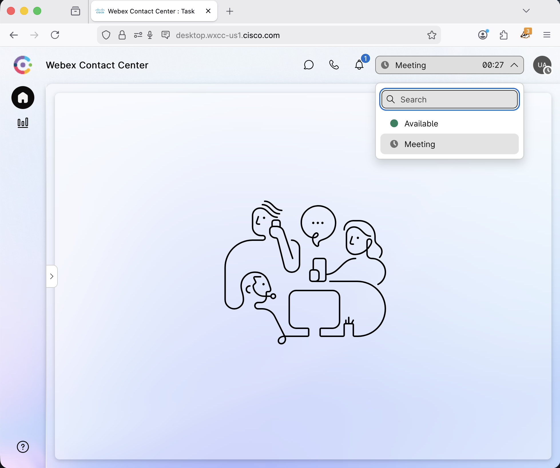Image resolution: width=560 pixels, height=468 pixels.
Task: Open the browser tab list chevron
Action: 526,11
